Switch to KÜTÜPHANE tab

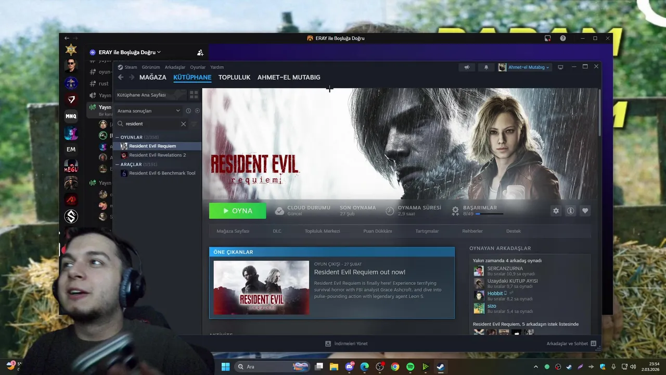coord(193,77)
